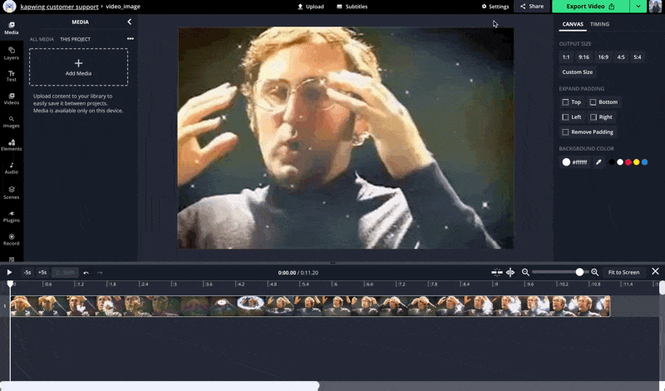The width and height of the screenshot is (665, 391).
Task: Open Media panel three-dot options menu
Action: click(x=131, y=38)
